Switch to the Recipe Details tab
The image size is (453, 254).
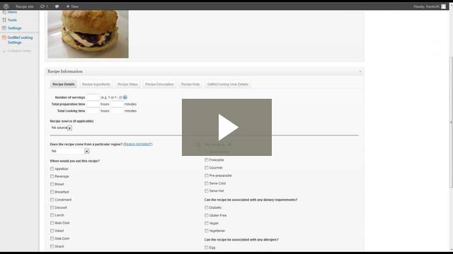64,84
